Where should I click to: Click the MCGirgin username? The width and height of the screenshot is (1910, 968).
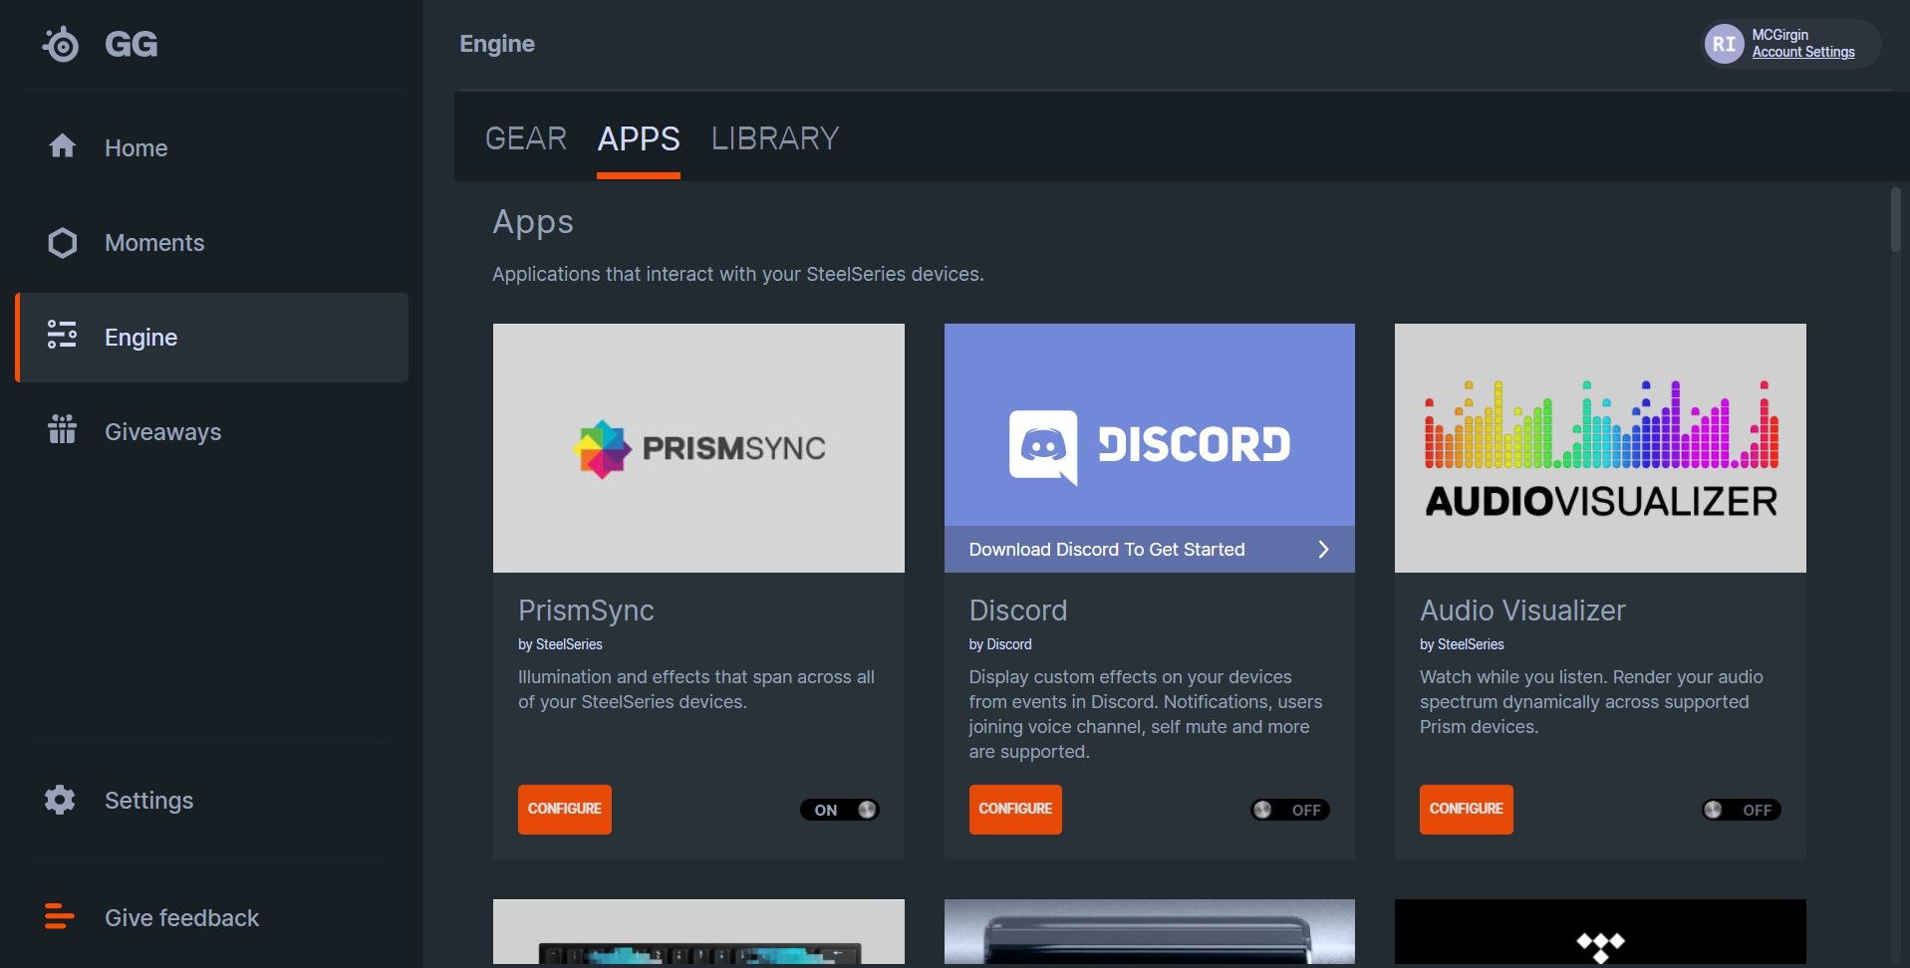click(x=1780, y=35)
